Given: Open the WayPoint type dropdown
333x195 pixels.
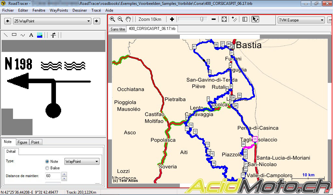Looking at the screenshot, I should point(82,162).
